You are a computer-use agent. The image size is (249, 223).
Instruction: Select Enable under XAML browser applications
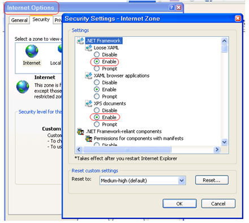(x=97, y=89)
